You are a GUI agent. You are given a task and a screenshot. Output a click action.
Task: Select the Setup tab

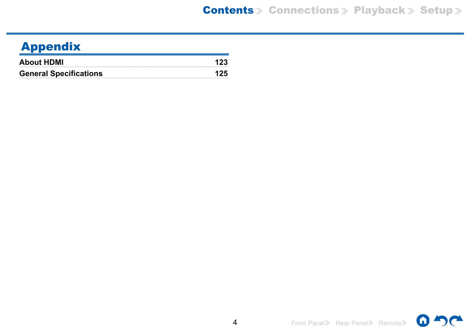point(436,10)
